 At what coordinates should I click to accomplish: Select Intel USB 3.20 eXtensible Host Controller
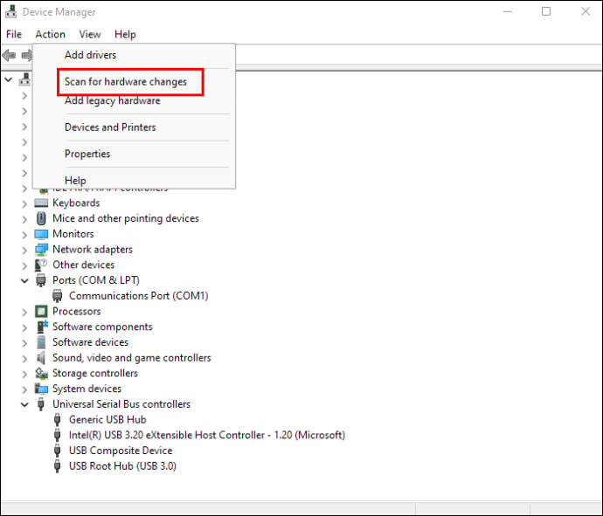pyautogui.click(x=207, y=435)
